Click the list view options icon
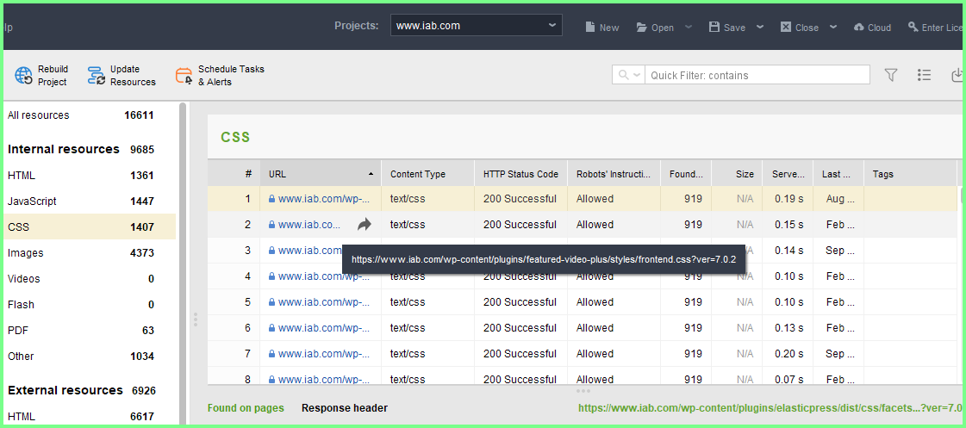Viewport: 966px width, 428px height. click(924, 75)
